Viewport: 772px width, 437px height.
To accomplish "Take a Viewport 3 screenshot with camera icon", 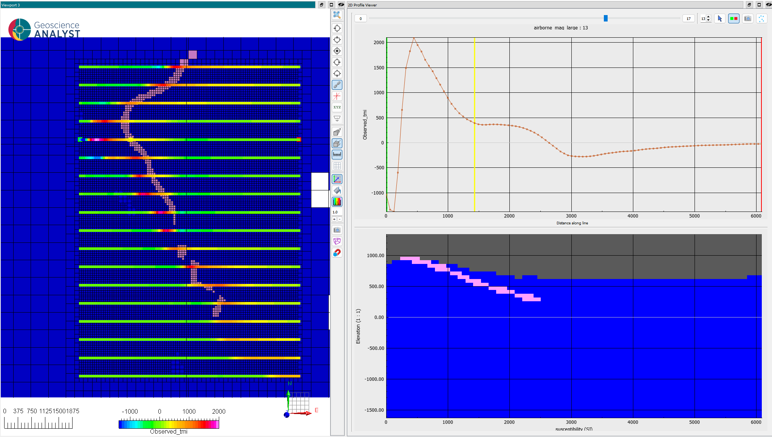I will coord(337,230).
